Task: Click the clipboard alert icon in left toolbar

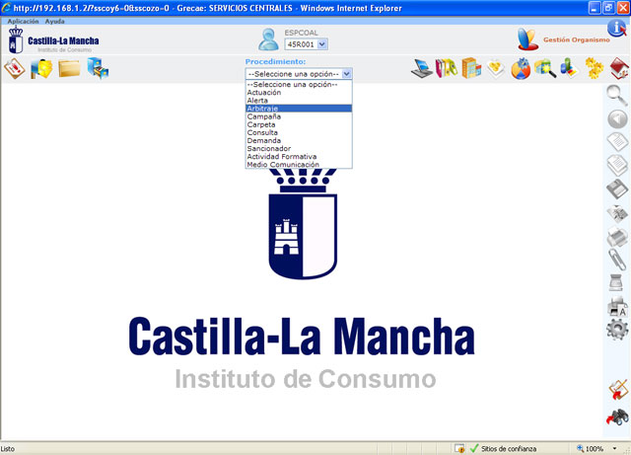Action: pyautogui.click(x=15, y=68)
